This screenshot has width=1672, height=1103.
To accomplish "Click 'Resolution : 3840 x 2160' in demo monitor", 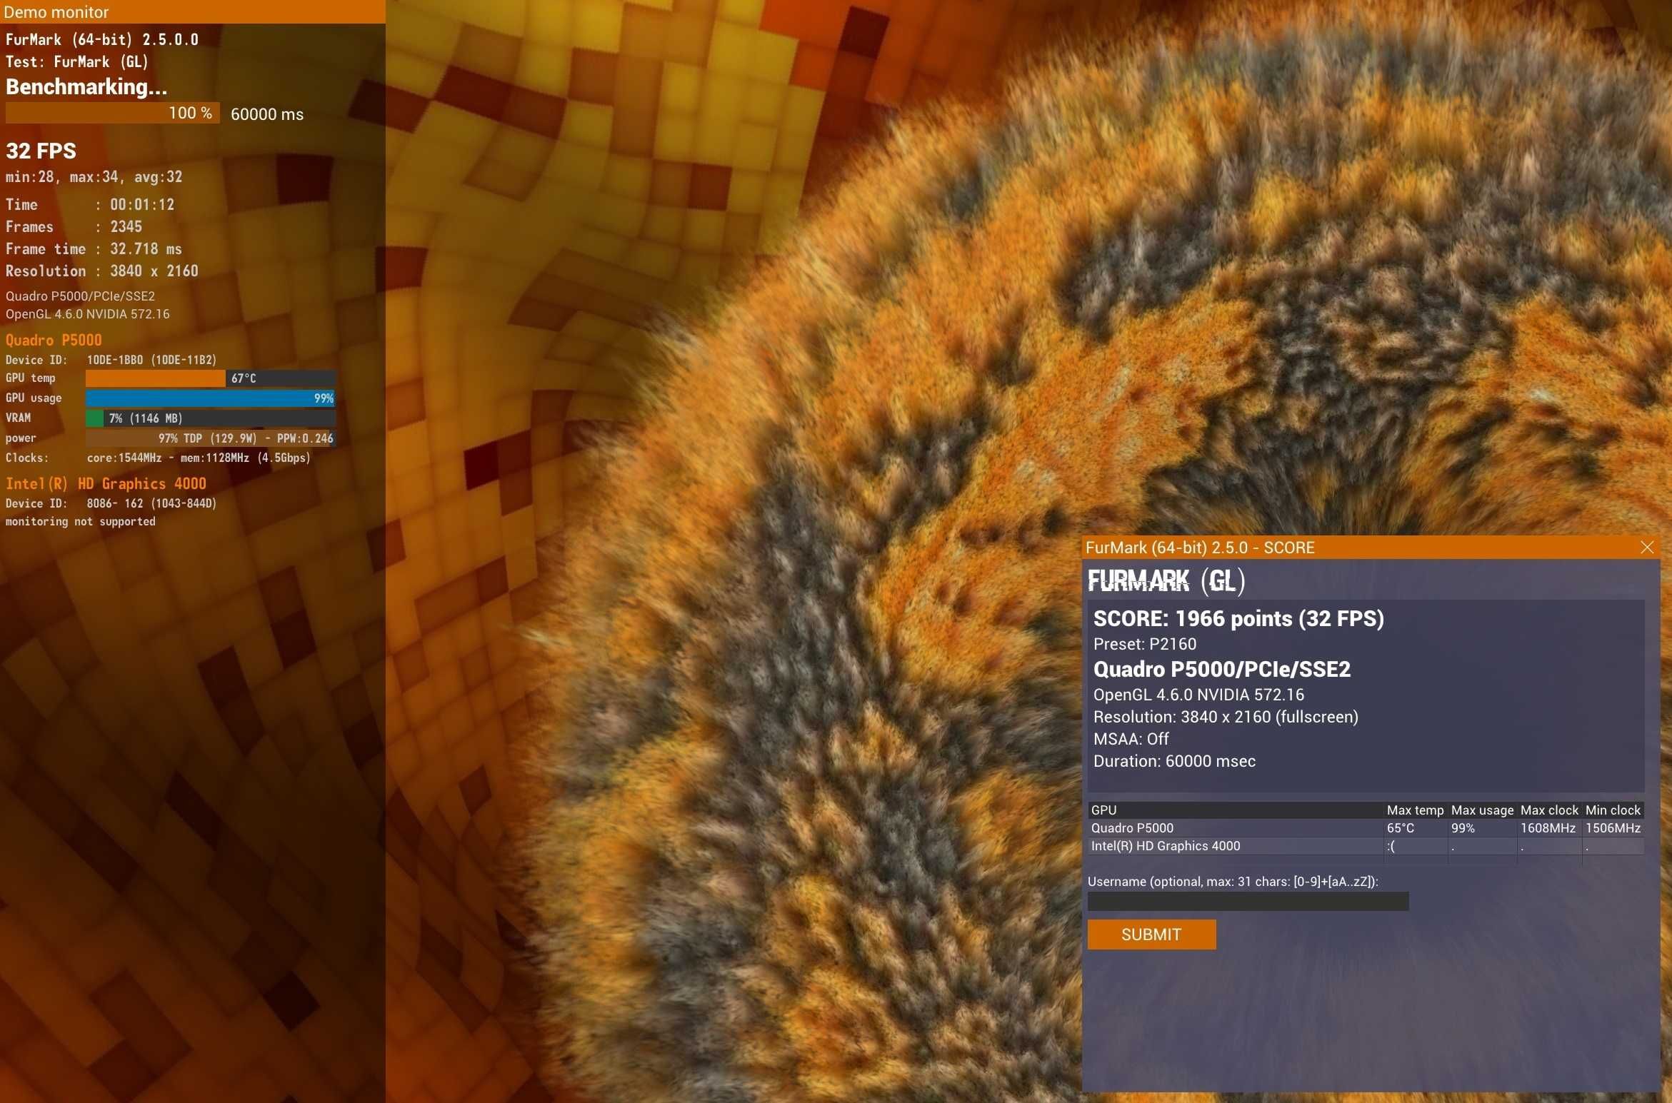I will pyautogui.click(x=102, y=271).
